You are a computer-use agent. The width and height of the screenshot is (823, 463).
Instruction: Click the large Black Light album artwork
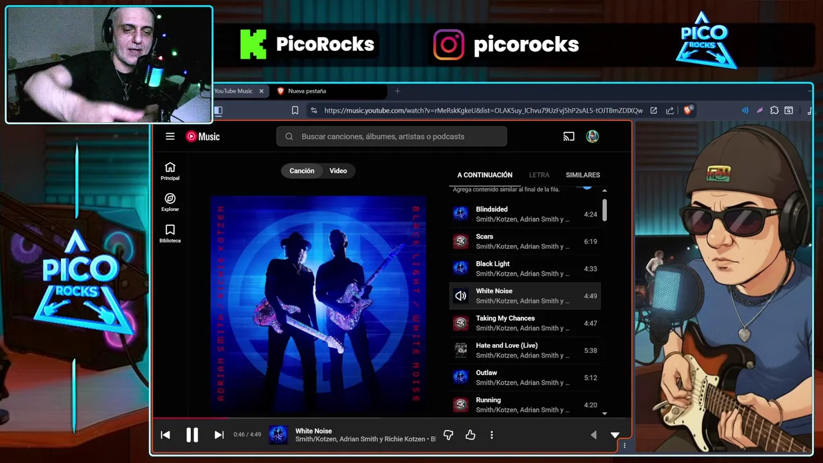click(318, 302)
